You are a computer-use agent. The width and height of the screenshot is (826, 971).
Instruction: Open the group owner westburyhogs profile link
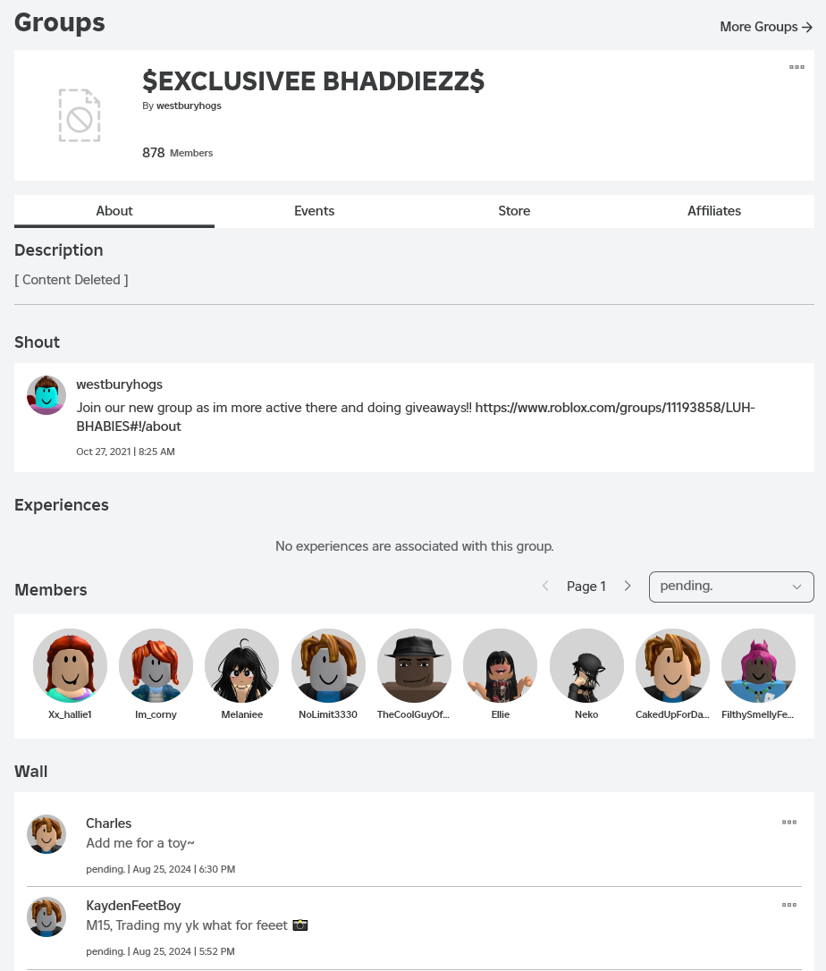click(x=189, y=106)
